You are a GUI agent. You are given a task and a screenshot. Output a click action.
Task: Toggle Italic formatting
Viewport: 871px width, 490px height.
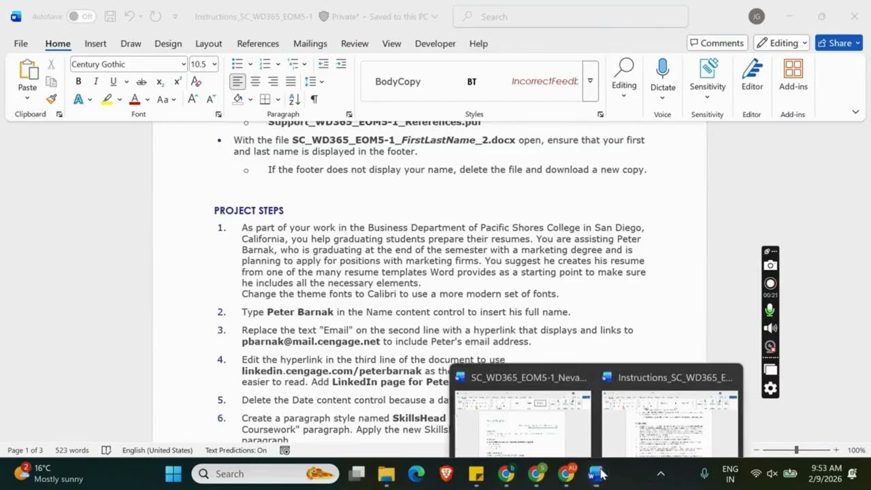(96, 82)
